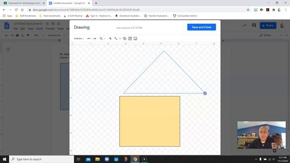
Task: Run spell check from Docs toolbar
Action: coord(23,35)
